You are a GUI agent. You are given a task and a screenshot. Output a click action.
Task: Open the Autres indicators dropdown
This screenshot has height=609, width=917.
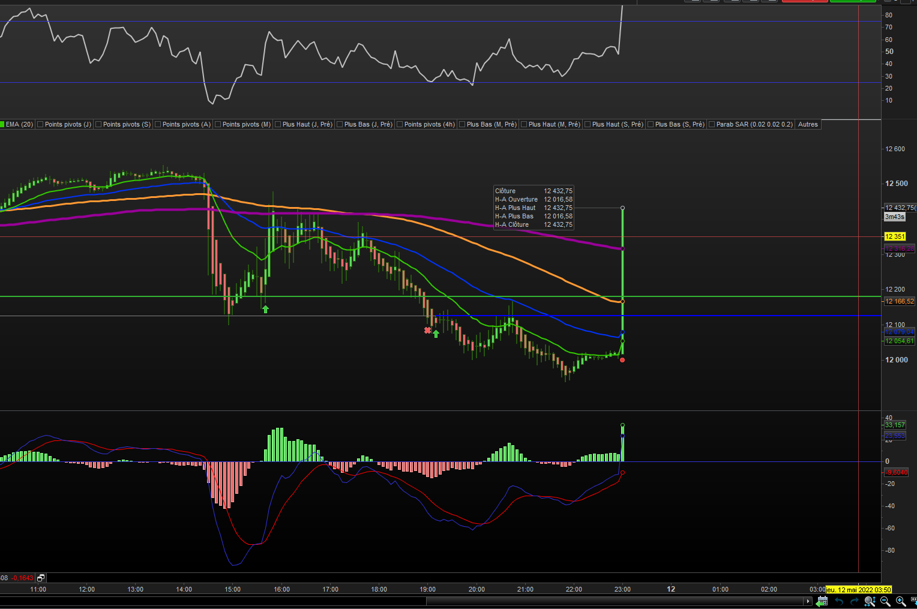tap(808, 125)
